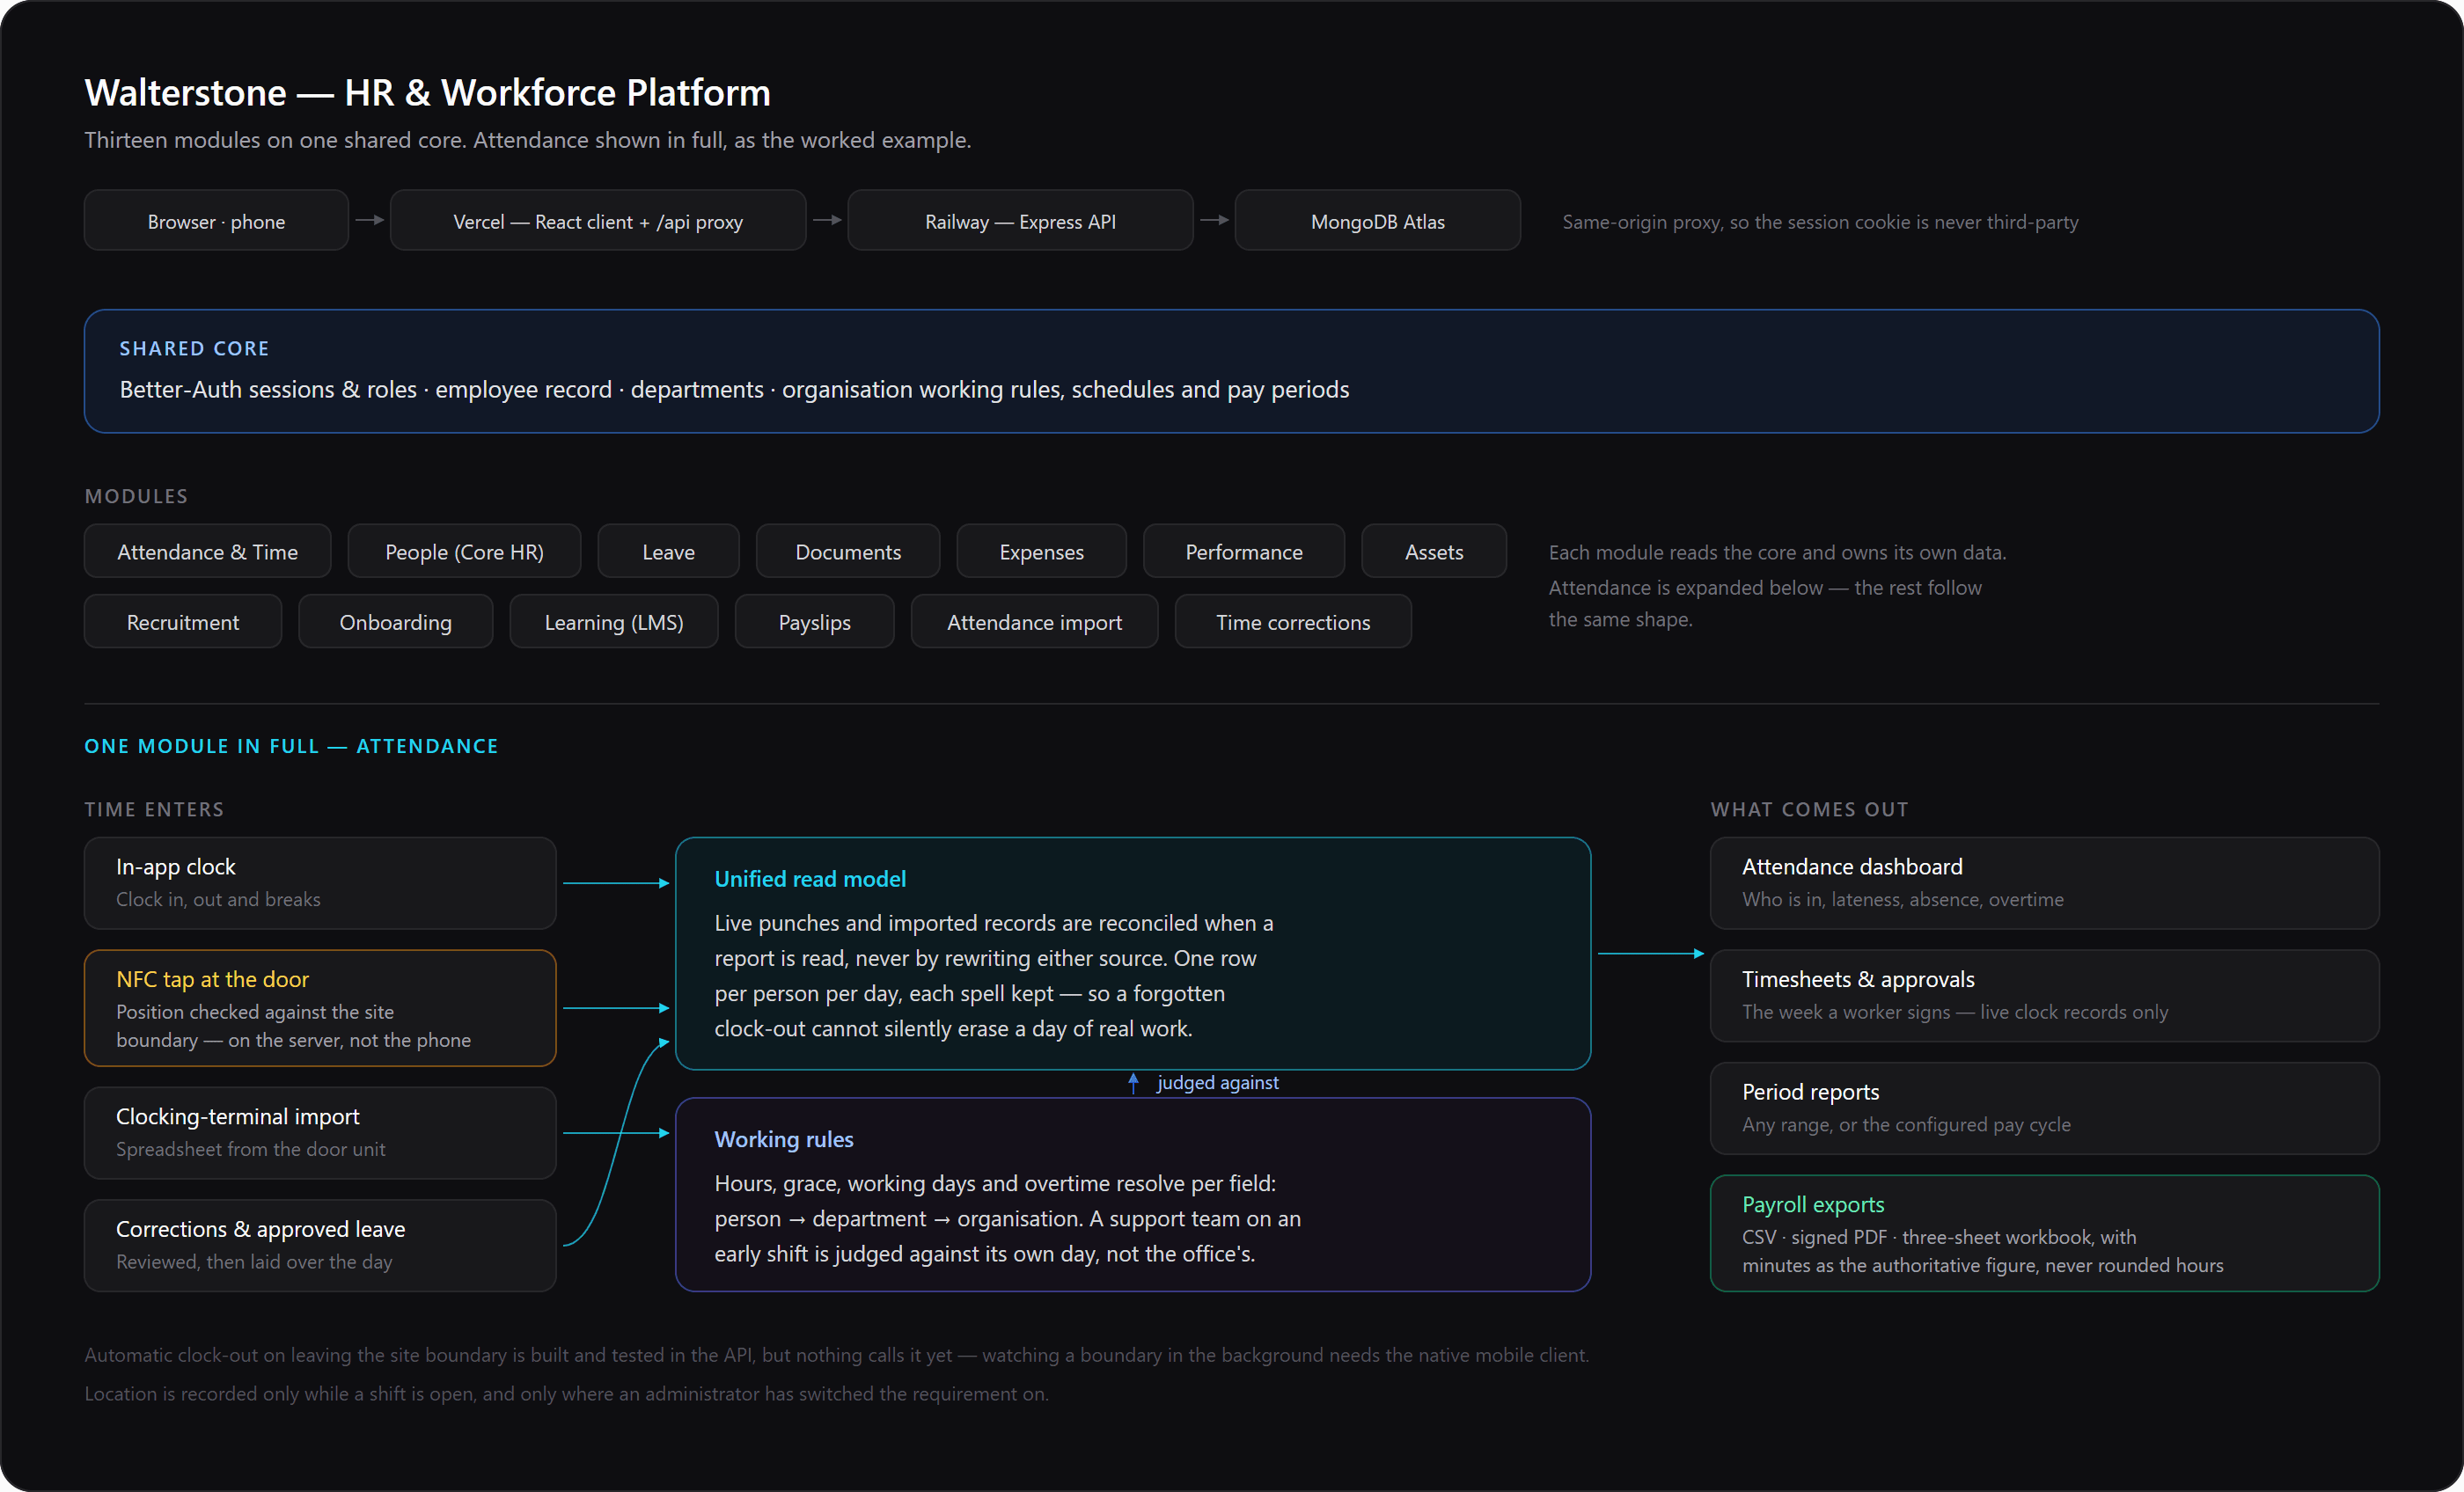Select the Attendance & Time module
The image size is (2464, 1492).
point(208,551)
